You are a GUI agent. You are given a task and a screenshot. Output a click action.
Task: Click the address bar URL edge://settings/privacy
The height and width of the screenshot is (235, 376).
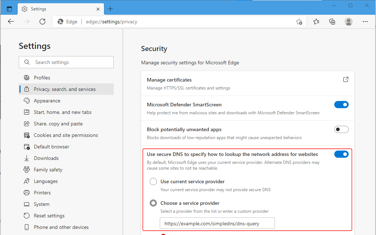pyautogui.click(x=112, y=22)
